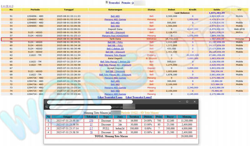
Task: Open Beli 48D link in row 53
Action: [115, 22]
